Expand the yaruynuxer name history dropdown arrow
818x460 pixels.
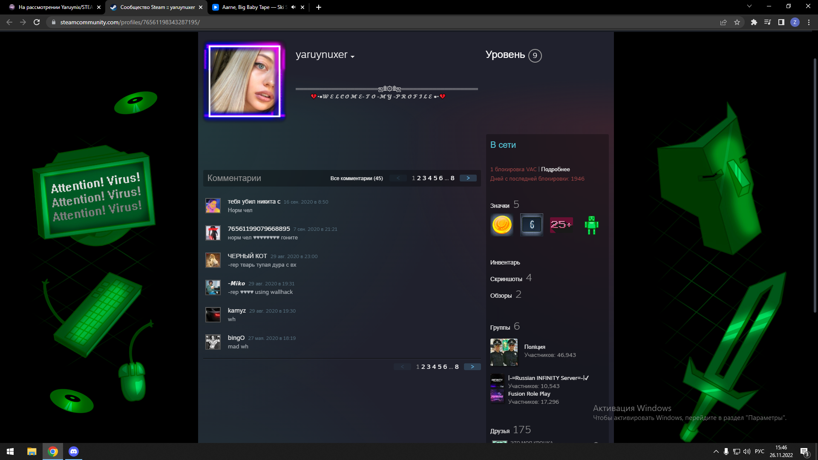click(352, 57)
